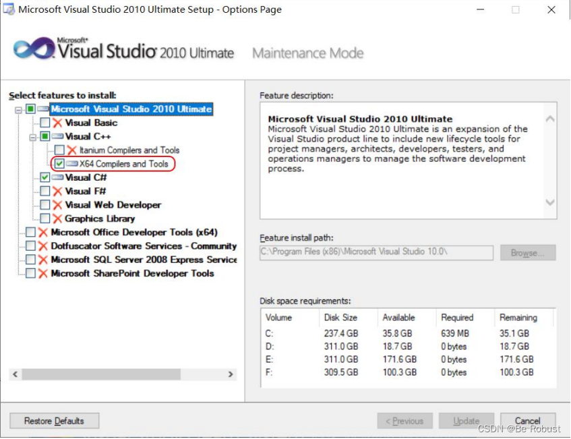571x439 pixels.
Task: Click the Feature install path field
Action: click(x=377, y=252)
